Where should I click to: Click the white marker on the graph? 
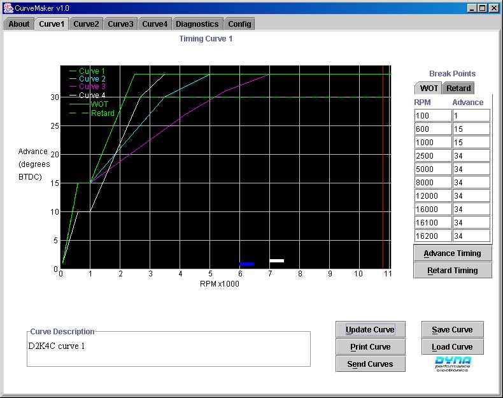(276, 260)
